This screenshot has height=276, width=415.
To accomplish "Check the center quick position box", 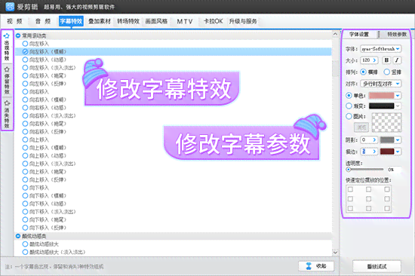I will click(x=368, y=198).
